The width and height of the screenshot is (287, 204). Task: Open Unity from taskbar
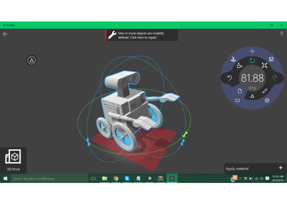point(149,178)
